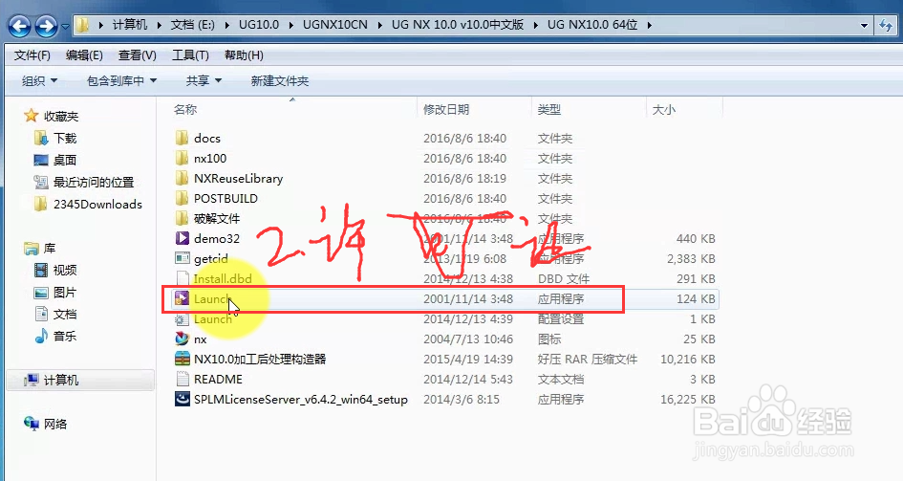This screenshot has width=903, height=481.
Task: Expand arrow after UG NX10.0 64位 breadcrumb
Action: (650, 26)
